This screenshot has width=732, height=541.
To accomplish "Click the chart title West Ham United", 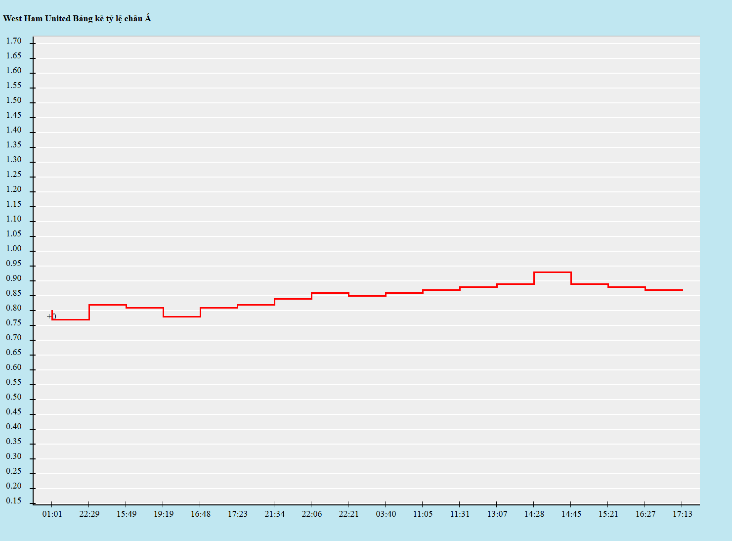I will pos(77,19).
